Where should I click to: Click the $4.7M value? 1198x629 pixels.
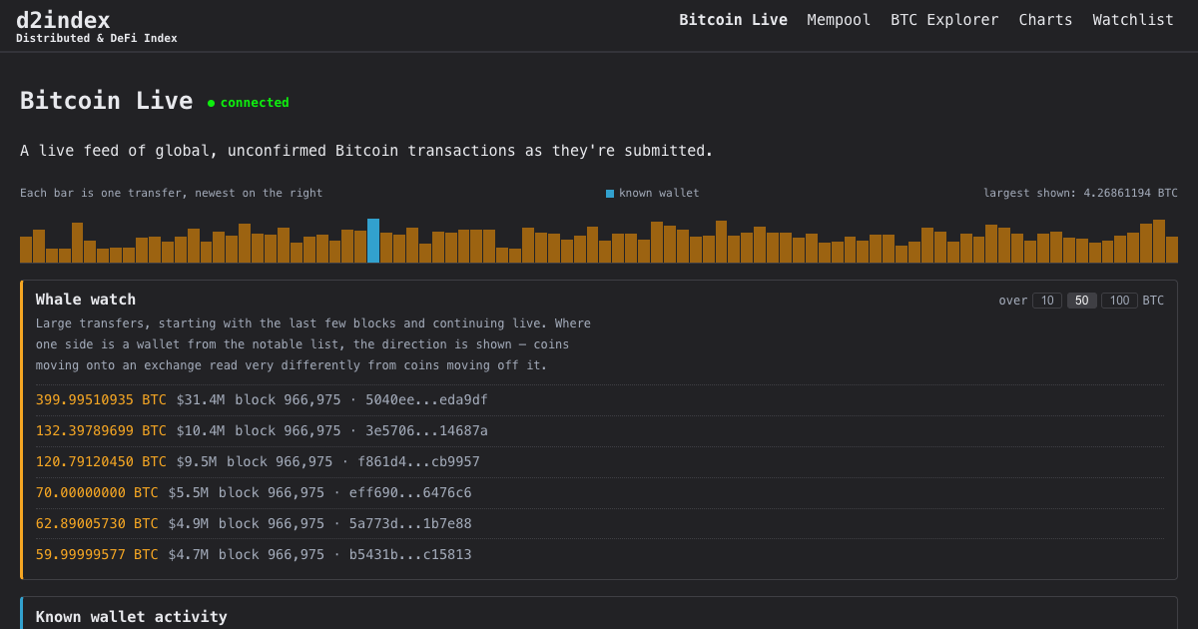[x=189, y=555]
